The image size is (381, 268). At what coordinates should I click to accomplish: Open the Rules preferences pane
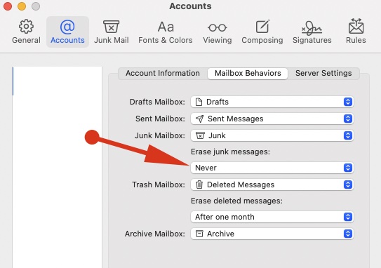(356, 32)
